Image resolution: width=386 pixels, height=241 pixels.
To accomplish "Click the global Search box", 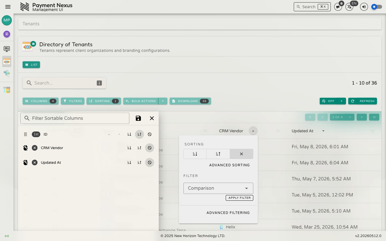I will 312,7.
